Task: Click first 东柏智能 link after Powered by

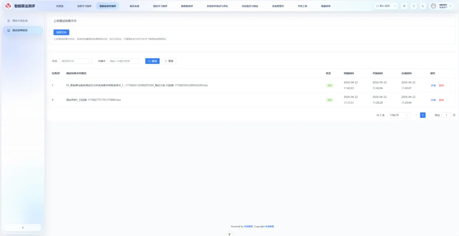Action: [x=248, y=227]
